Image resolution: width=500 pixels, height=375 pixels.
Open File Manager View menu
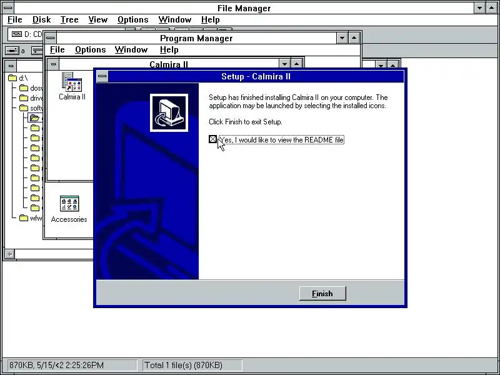click(98, 20)
